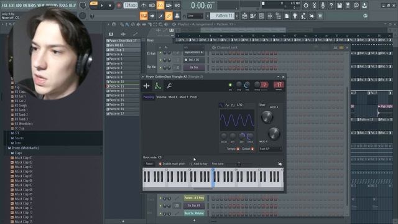This screenshot has height=224, width=398.
Task: Click the export download icon in the top toolbar
Action: [364, 6]
